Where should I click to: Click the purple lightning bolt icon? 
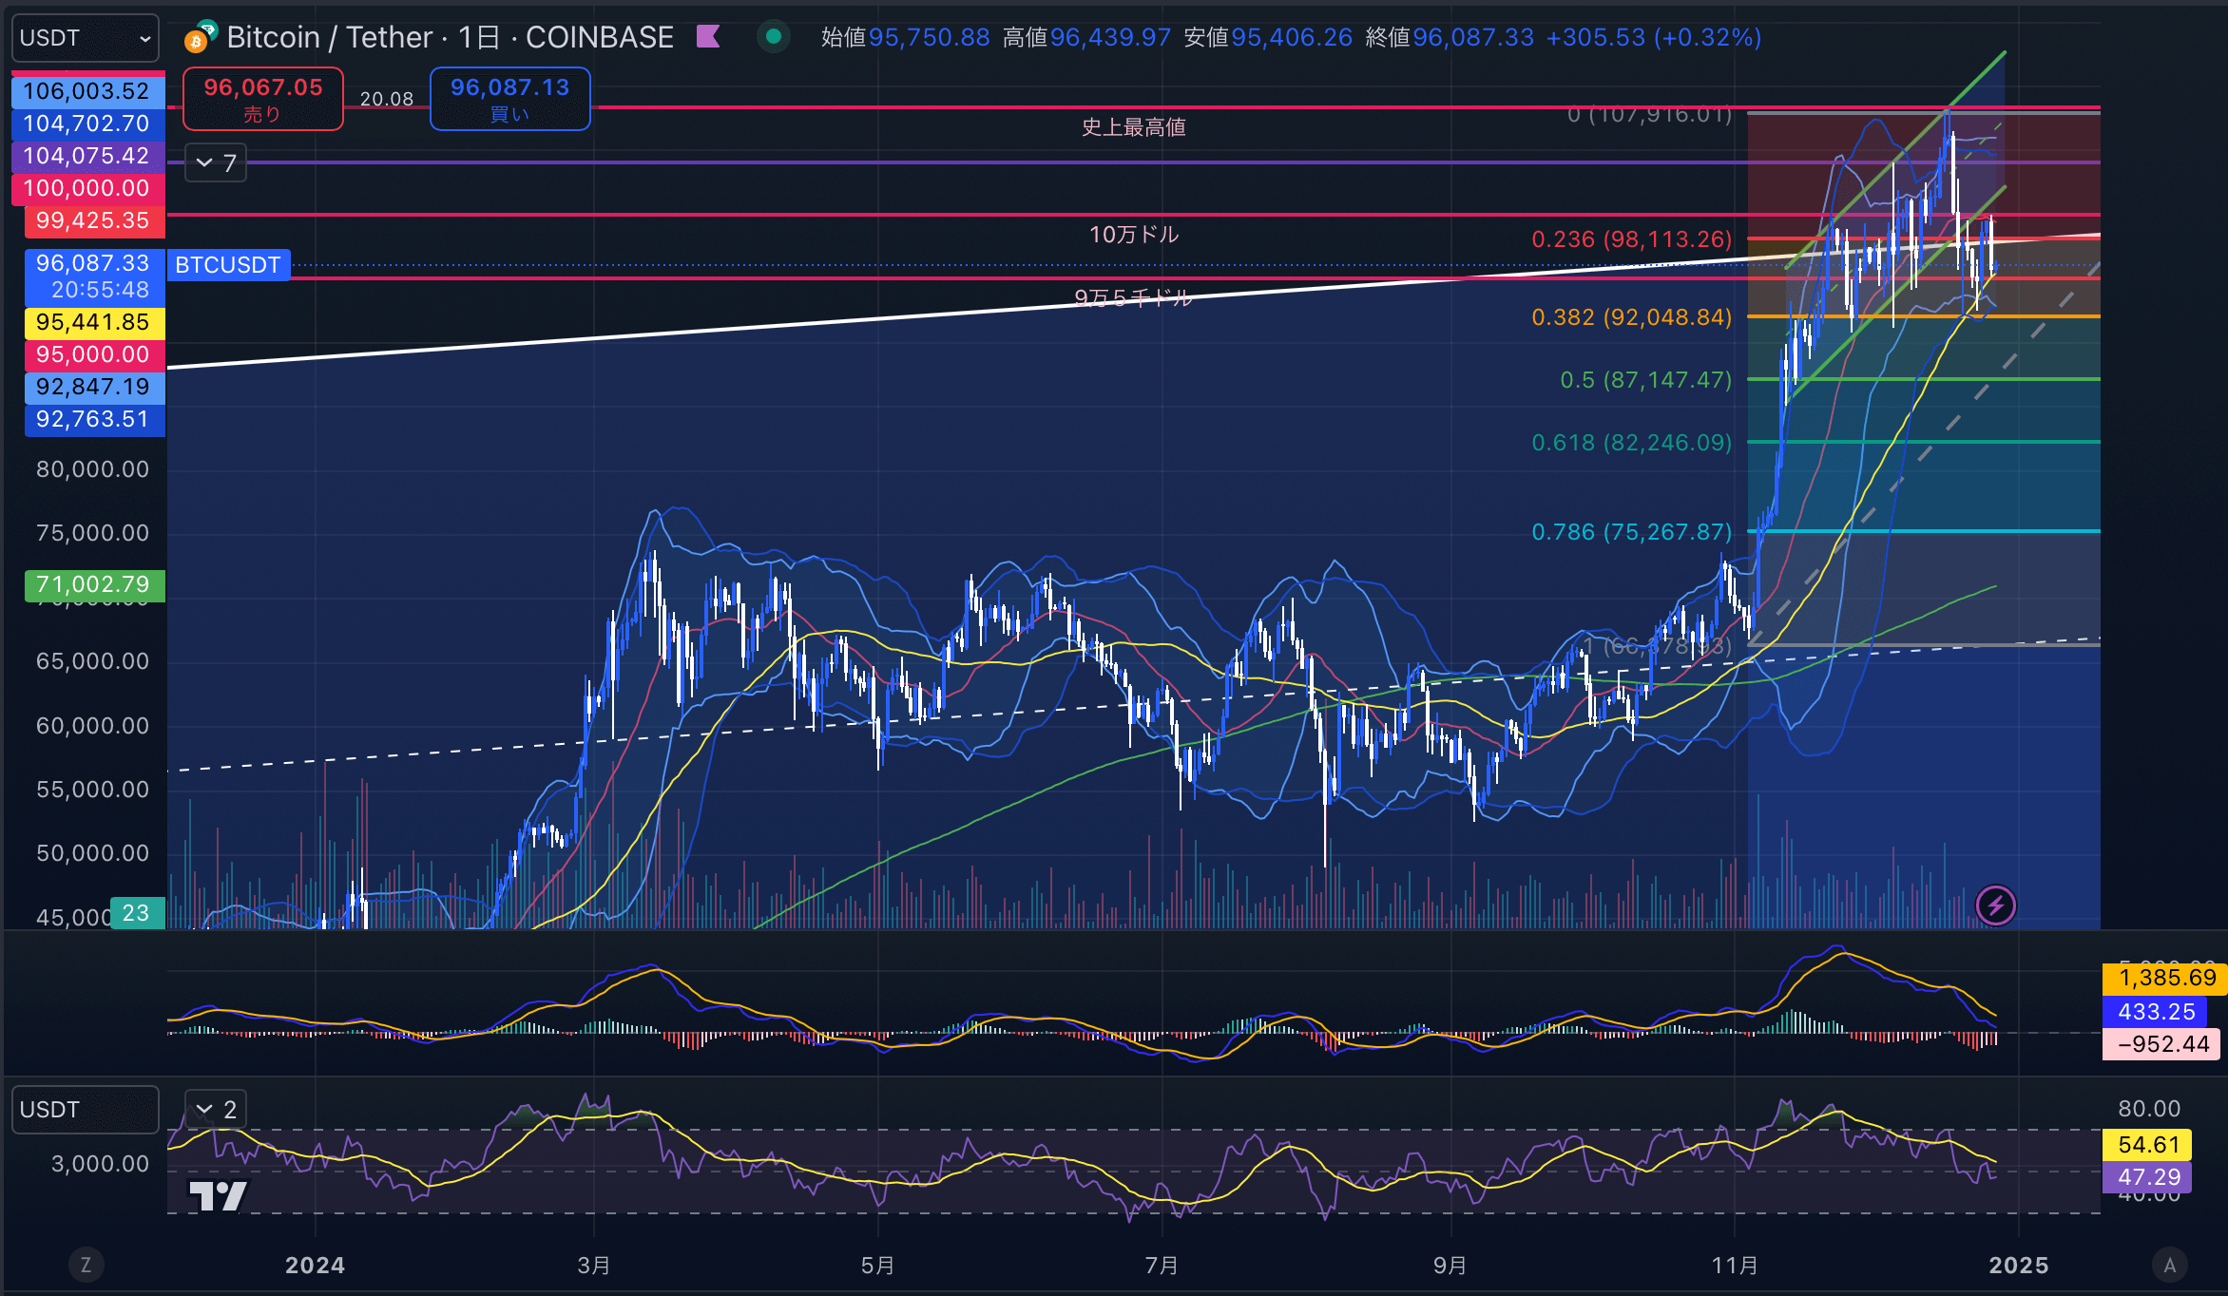(x=1995, y=905)
